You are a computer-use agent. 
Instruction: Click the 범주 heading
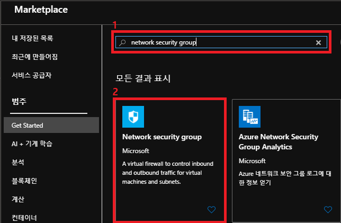click(19, 101)
